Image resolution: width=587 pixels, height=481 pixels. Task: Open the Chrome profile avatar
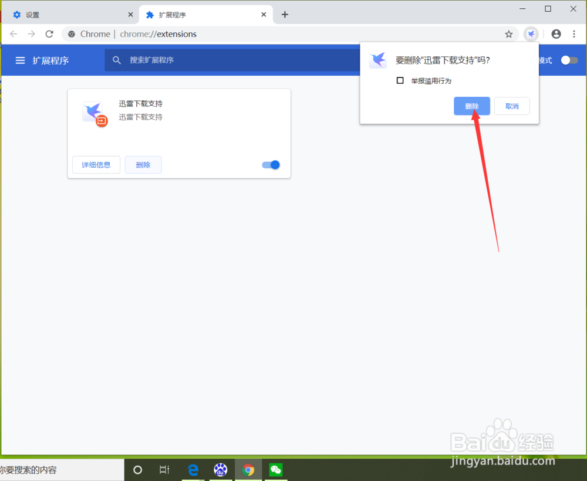(556, 34)
